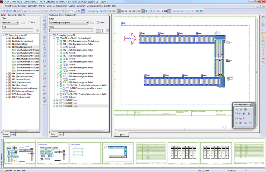Expand the T16 (=T27) Tank node
This screenshot has height=172, width=266.
click(x=54, y=100)
